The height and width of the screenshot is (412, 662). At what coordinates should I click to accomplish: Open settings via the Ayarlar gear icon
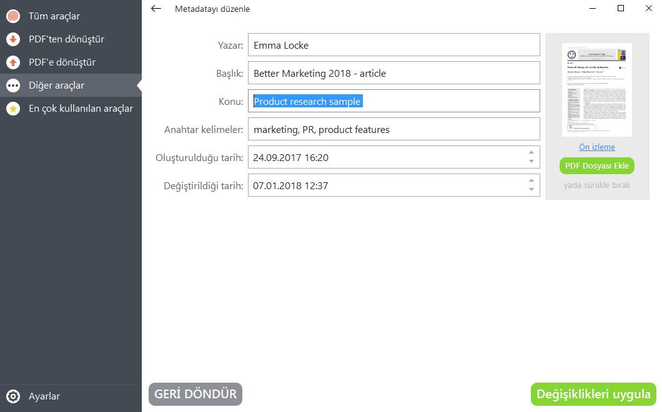coord(12,396)
